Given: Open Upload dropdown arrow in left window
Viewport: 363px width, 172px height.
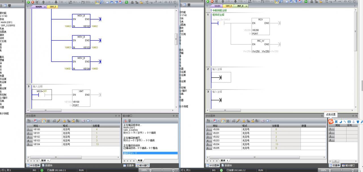Looking at the screenshot, I should click(52, 2).
